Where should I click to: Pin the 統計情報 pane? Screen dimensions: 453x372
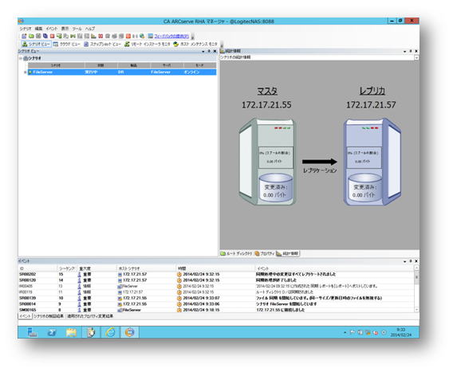(411, 51)
